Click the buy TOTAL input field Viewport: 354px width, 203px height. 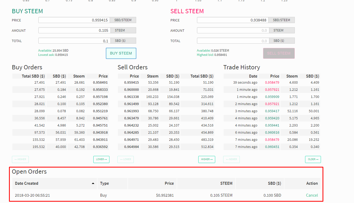click(74, 41)
